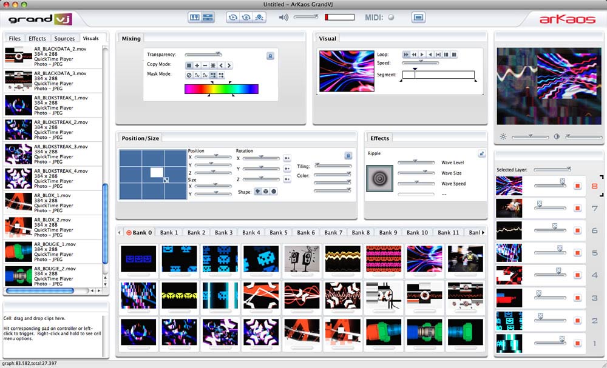Toggle the Mixing panel lock

pyautogui.click(x=270, y=56)
